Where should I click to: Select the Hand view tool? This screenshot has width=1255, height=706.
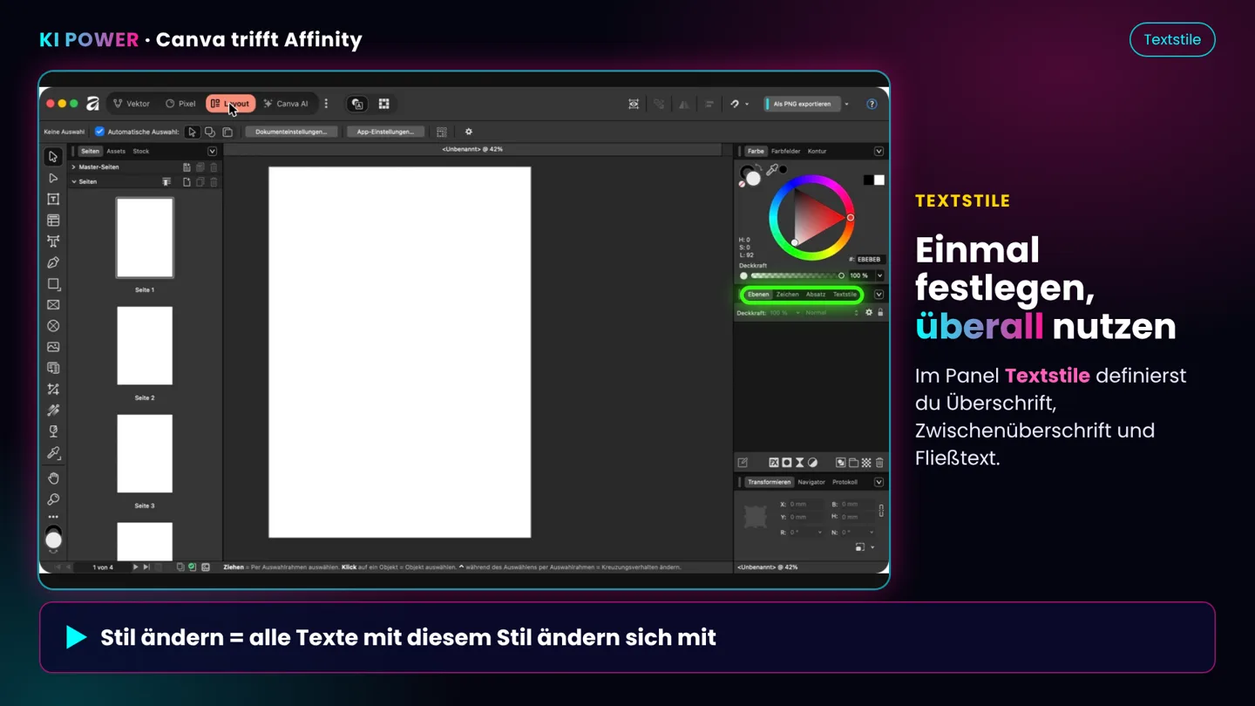[x=53, y=479]
